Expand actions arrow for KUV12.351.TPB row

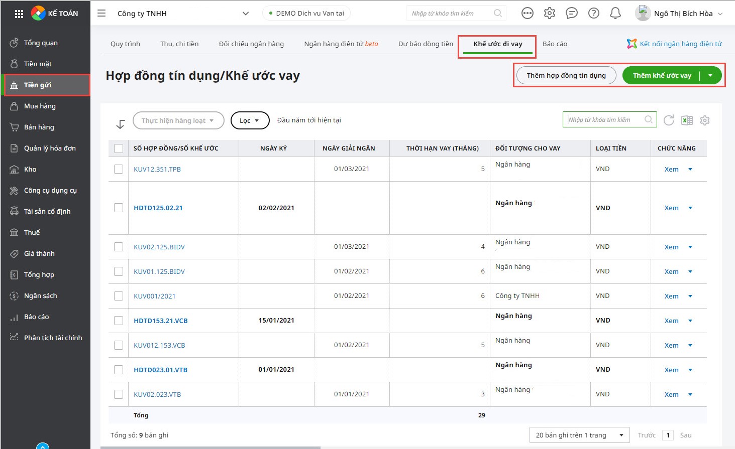click(x=690, y=170)
